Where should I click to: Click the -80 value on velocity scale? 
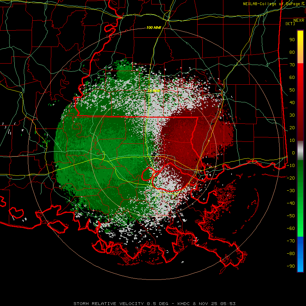pos(291,254)
